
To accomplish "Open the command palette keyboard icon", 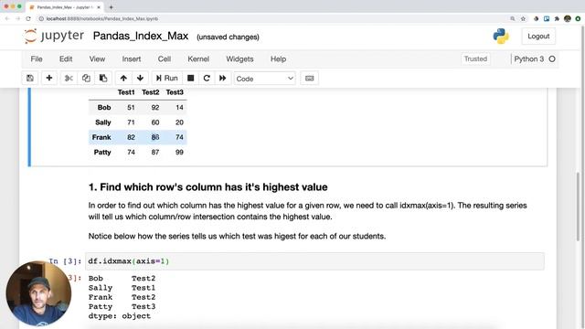I will pos(309,79).
